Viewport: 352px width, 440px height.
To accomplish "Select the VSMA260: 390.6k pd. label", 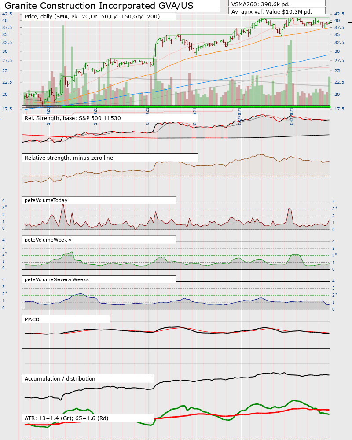I will 260,4.
